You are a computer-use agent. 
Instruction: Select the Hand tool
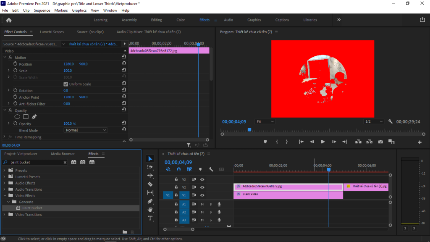pos(150,210)
